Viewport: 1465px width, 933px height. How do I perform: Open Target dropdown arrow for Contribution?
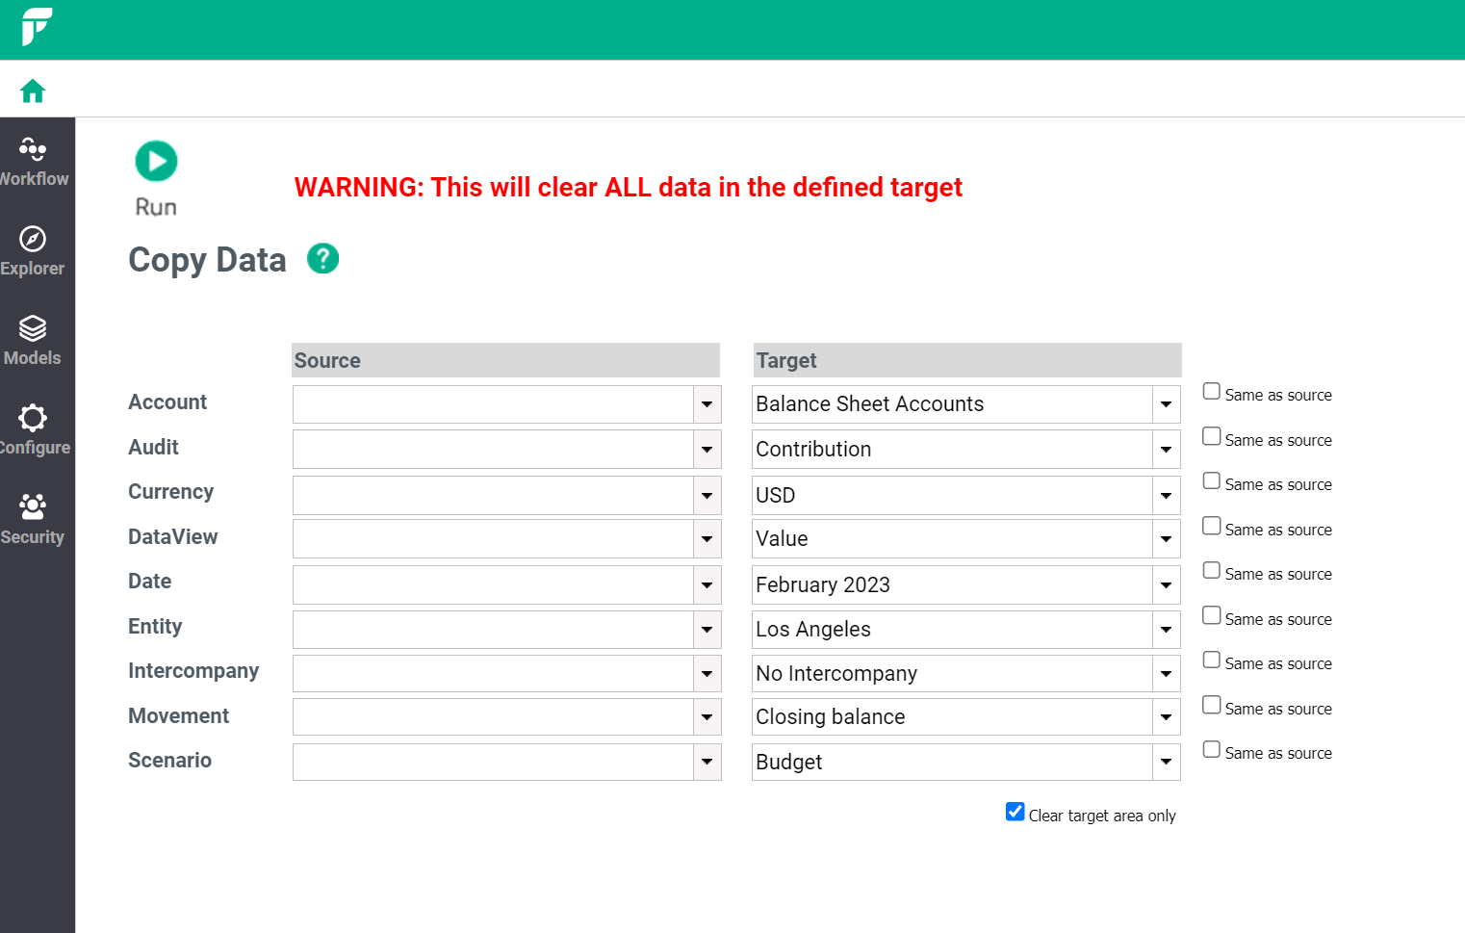click(1167, 450)
